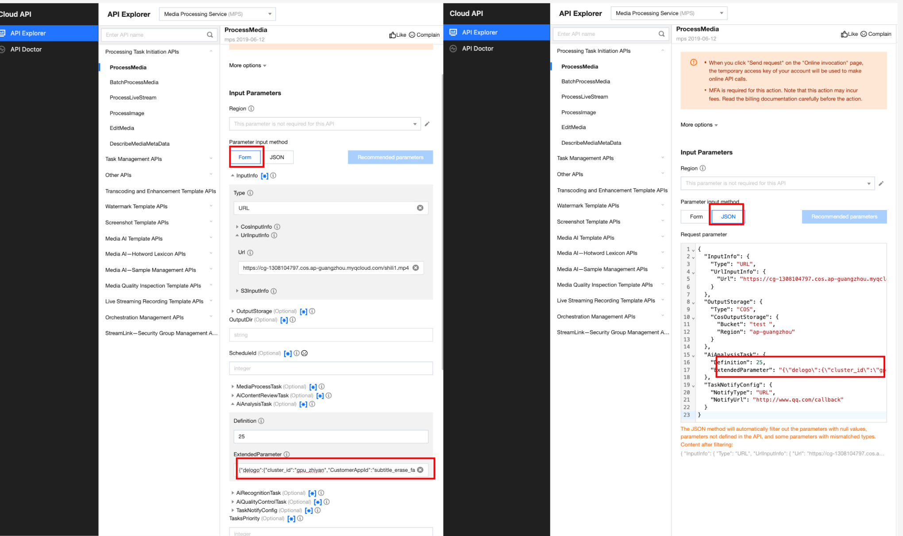Click the search magnifier in left API name field

pyautogui.click(x=210, y=34)
